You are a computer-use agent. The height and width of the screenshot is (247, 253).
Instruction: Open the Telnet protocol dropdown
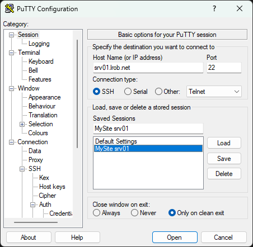click(214, 92)
